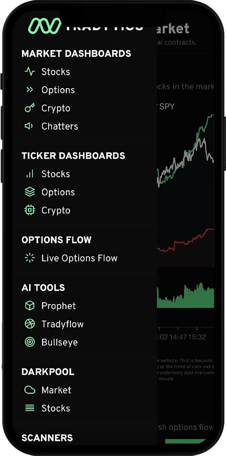The image size is (226, 456).
Task: Open Chatters in Market Dashboards
Action: pos(60,126)
